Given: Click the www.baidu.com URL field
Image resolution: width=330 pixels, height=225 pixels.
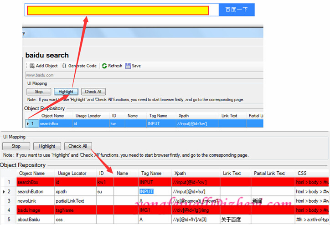Looking at the screenshot, I should coord(144,75).
